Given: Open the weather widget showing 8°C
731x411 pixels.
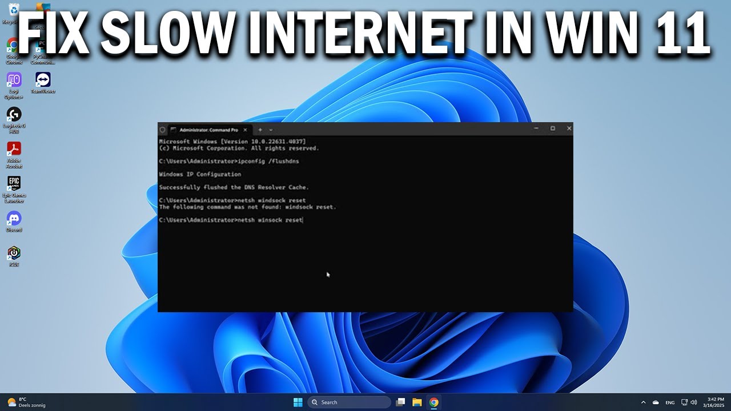Looking at the screenshot, I should pyautogui.click(x=26, y=402).
